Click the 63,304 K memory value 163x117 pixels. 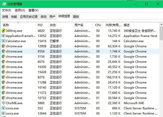[x=114, y=46]
